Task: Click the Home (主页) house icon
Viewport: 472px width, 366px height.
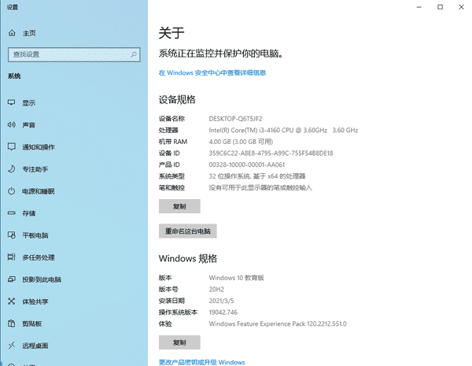Action: (x=12, y=33)
